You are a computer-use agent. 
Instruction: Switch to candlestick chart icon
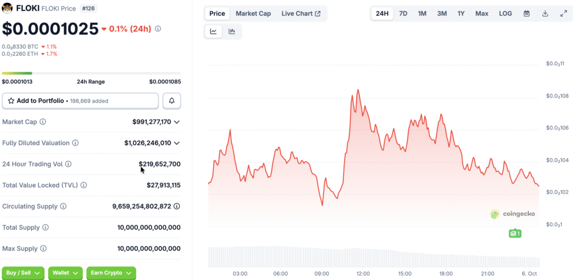[232, 32]
